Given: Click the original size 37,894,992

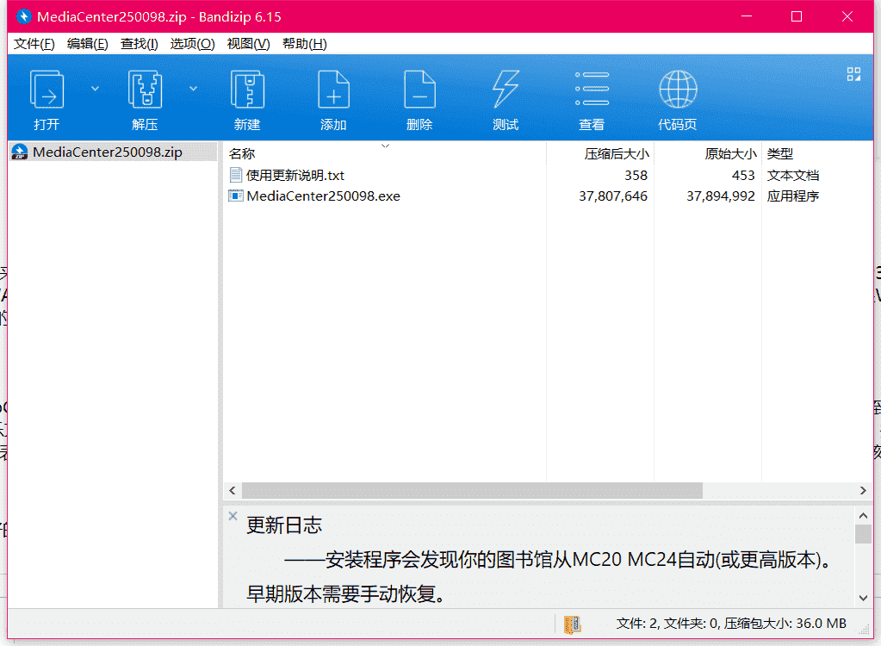Looking at the screenshot, I should pyautogui.click(x=720, y=196).
